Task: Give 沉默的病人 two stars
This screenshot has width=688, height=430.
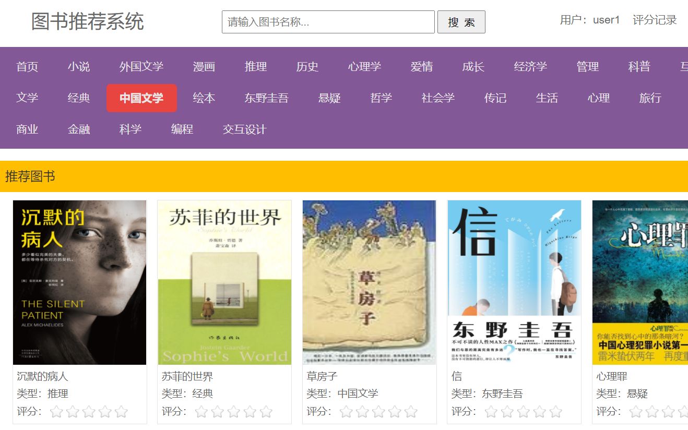Action: click(x=73, y=412)
